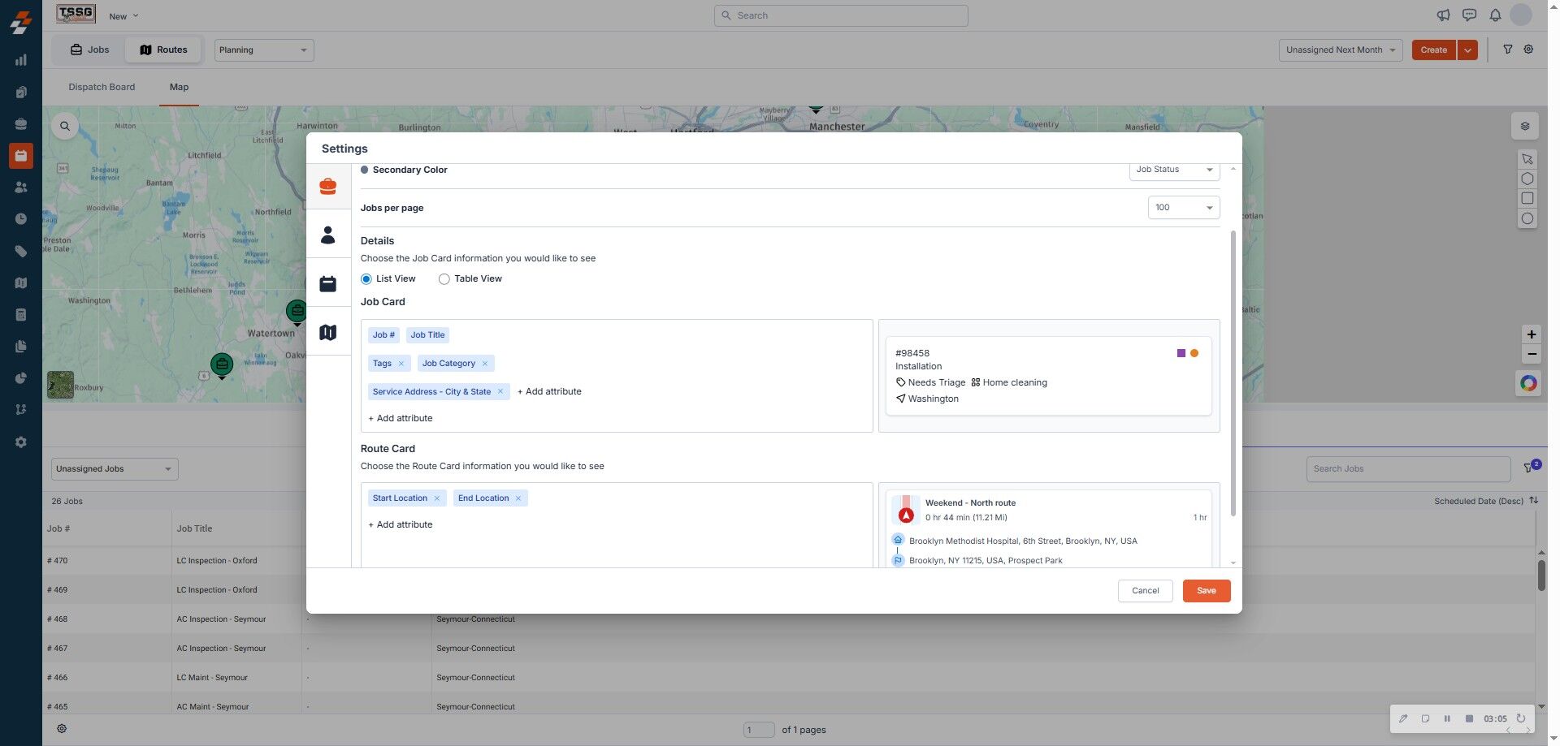Open the Jobs per page dropdown

pyautogui.click(x=1184, y=208)
